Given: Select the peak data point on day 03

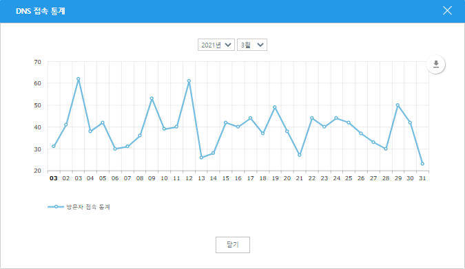Looking at the screenshot, I should coord(79,79).
